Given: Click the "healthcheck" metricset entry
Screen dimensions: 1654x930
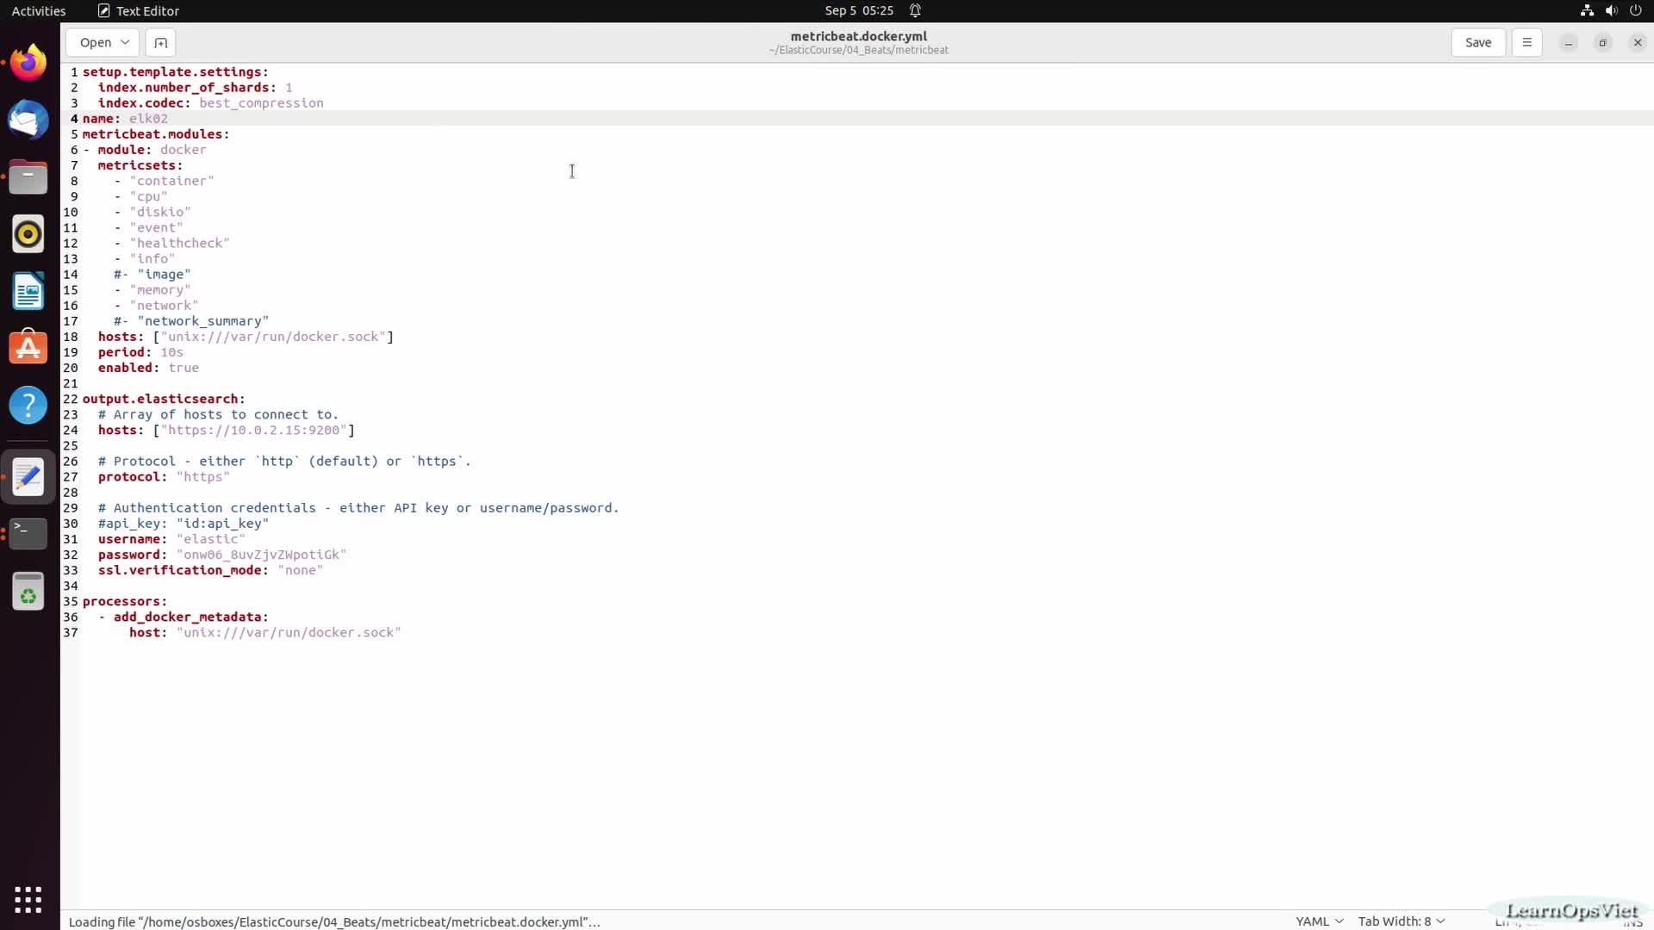Looking at the screenshot, I should point(179,243).
